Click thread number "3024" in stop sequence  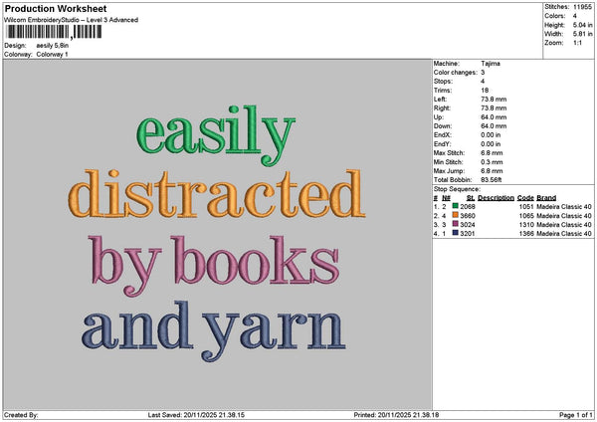click(468, 224)
